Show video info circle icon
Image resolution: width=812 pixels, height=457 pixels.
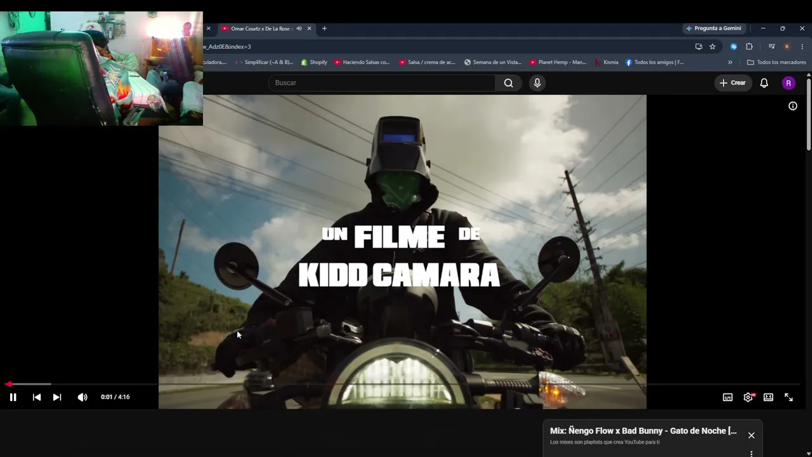(793, 106)
